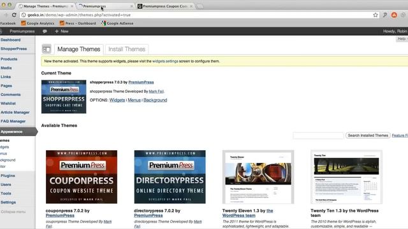Open the Feature Filter link
408x229 pixels.
(400, 135)
